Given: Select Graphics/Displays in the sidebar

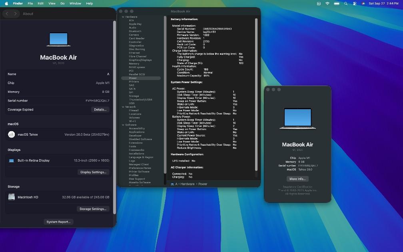Looking at the screenshot, I should click(140, 60).
